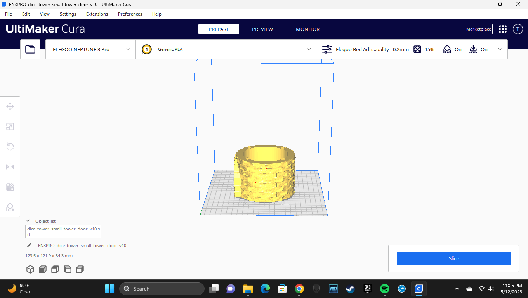Open the Per Model Settings tool
This screenshot has width=528, height=298.
10,187
